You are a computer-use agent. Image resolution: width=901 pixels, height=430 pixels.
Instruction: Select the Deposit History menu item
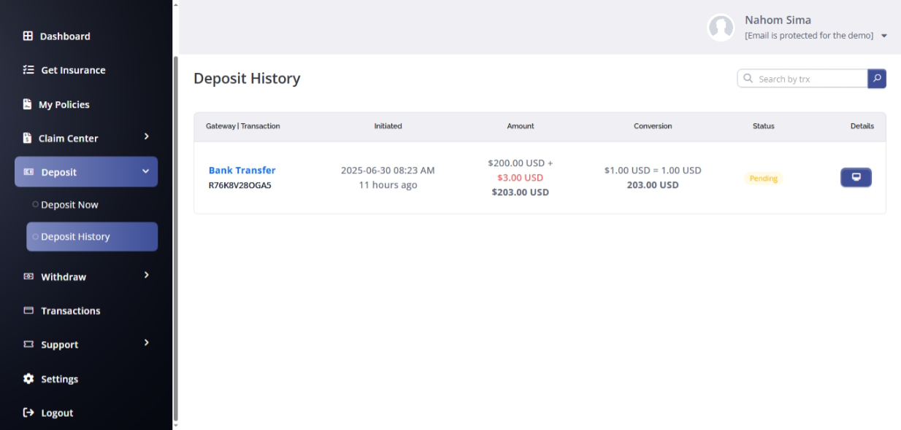[x=92, y=237]
